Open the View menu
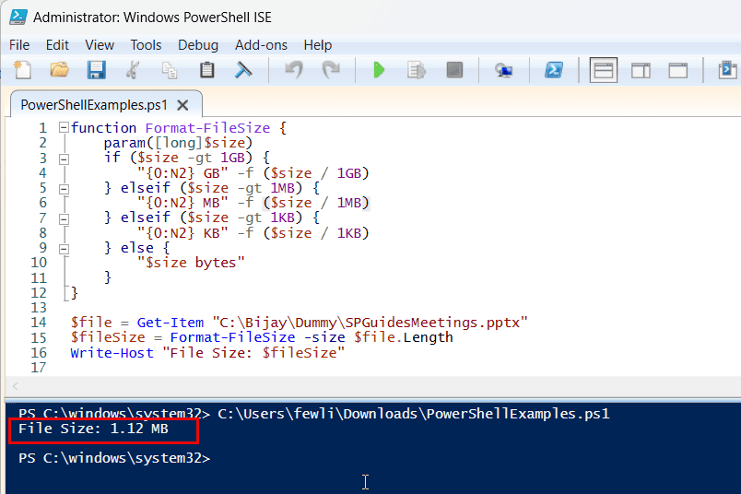741x494 pixels. pos(100,45)
